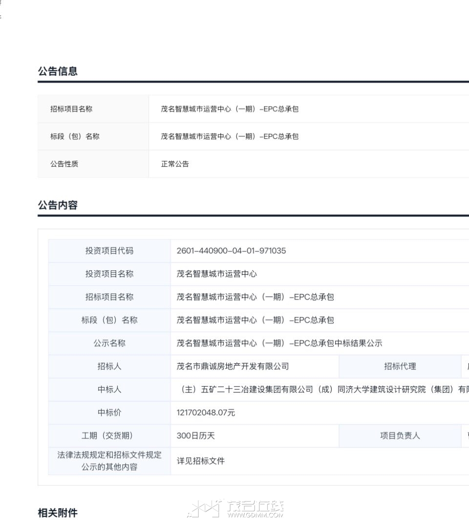Screen dimensions: 469x520
Task: Click the 相关附件 section heading
Action: tap(58, 513)
